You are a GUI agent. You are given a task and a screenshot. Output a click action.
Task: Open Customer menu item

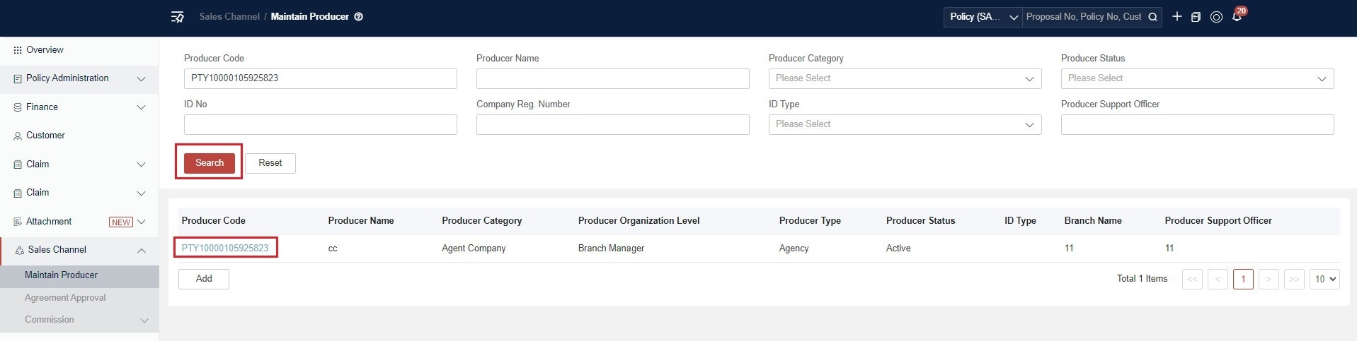click(x=45, y=136)
